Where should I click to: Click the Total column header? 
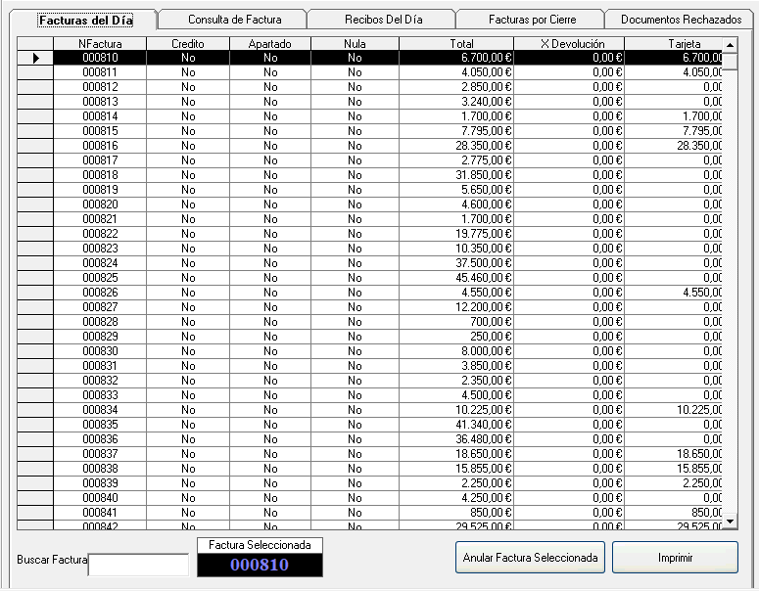[461, 44]
